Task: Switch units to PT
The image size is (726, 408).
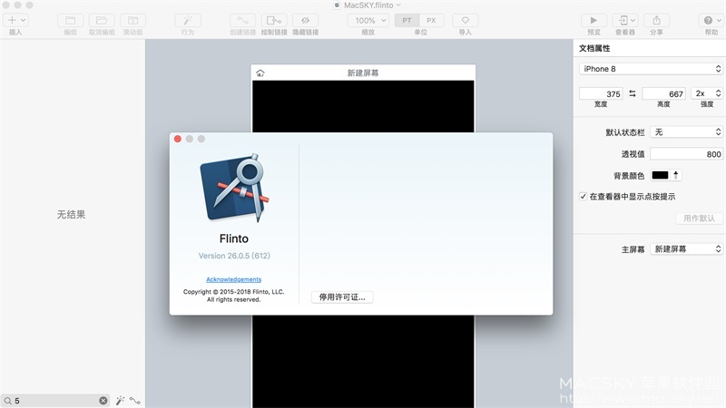Action: click(407, 20)
